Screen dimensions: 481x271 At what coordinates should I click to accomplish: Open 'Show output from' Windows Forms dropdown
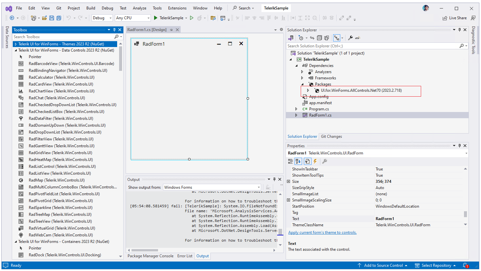[258, 187]
